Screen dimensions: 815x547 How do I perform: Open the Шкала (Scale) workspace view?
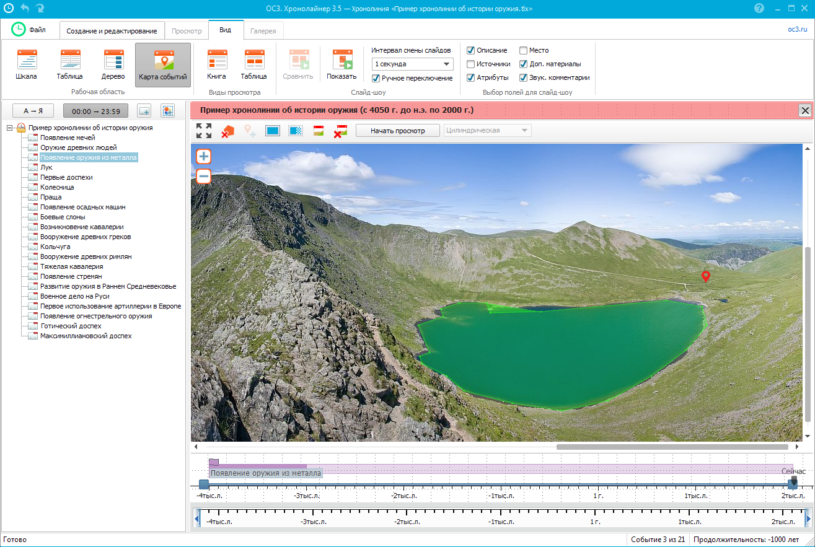pyautogui.click(x=27, y=64)
